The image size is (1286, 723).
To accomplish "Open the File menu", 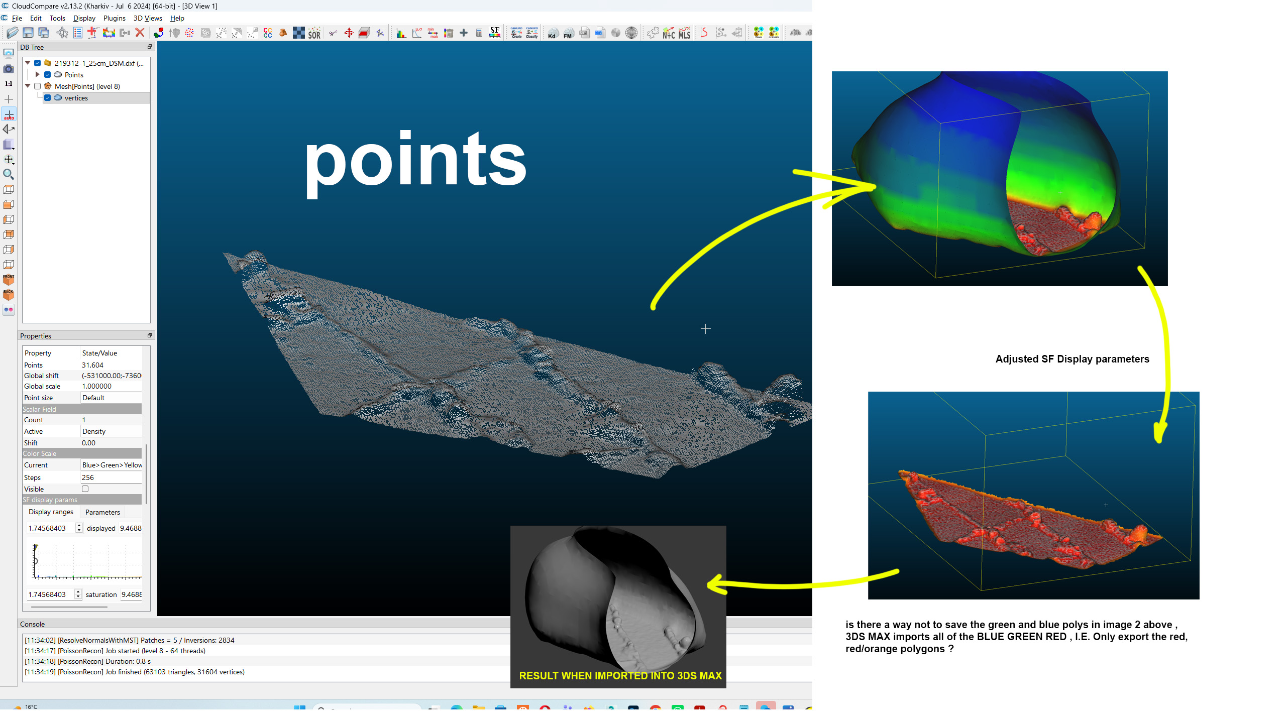I will [x=17, y=18].
